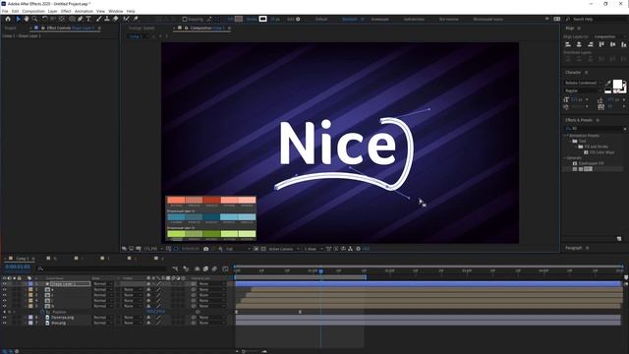Open the Animation menu
Viewport: 629px width, 354px height.
point(84,11)
